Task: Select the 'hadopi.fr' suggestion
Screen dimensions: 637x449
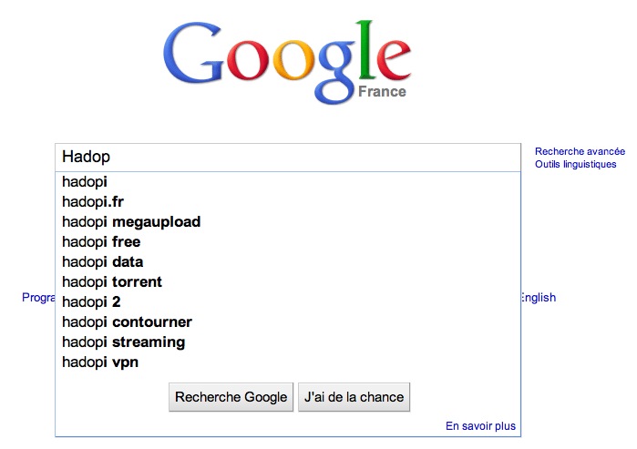Action: tap(92, 202)
